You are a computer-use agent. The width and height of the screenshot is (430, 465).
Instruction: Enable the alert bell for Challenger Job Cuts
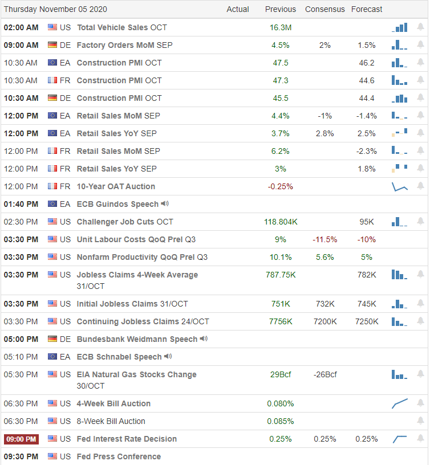click(421, 222)
